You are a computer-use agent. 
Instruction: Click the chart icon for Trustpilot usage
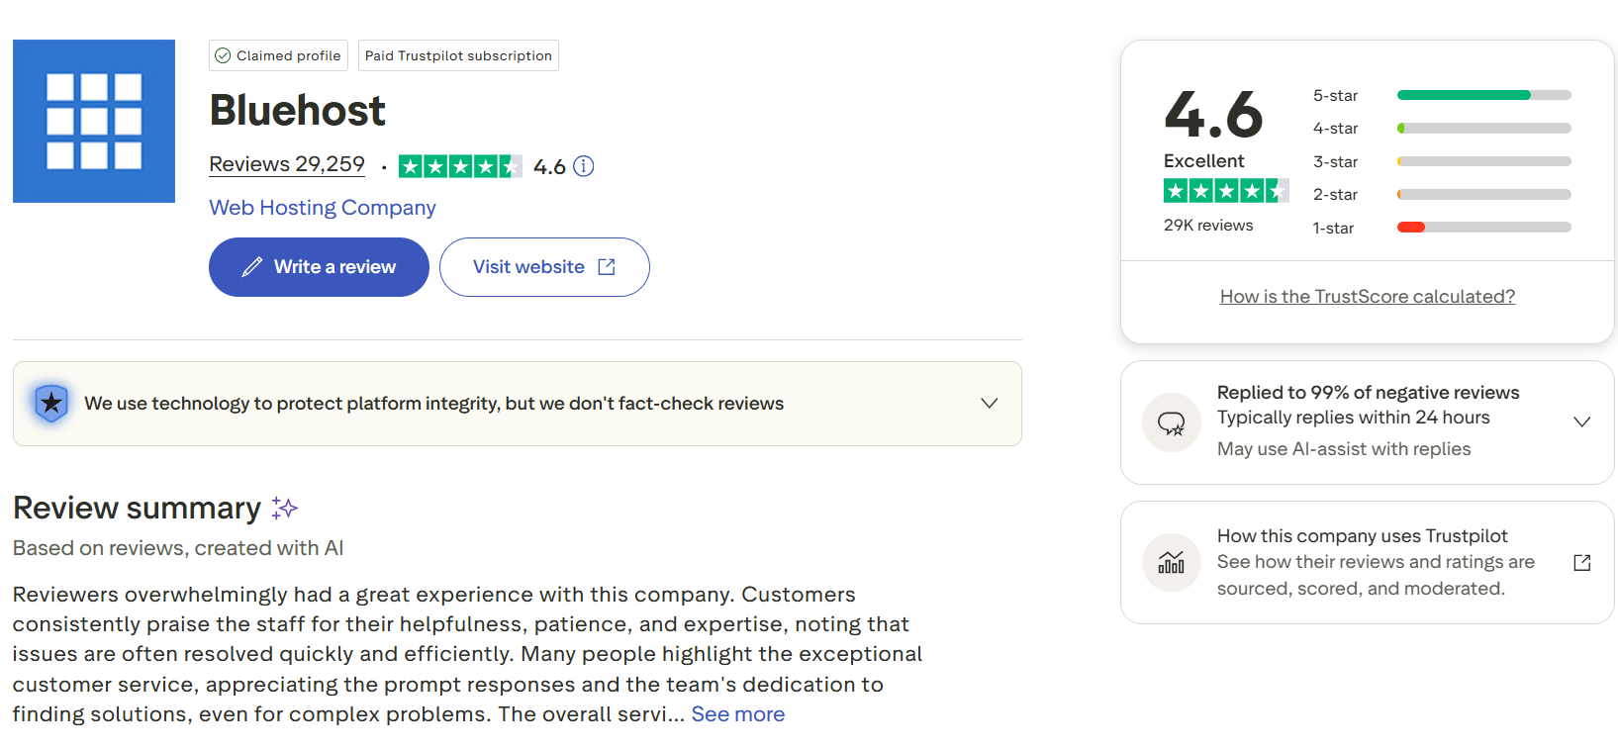tap(1172, 562)
